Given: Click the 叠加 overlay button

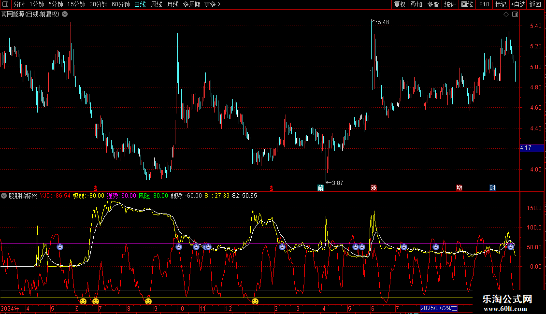Looking at the screenshot, I should tap(417, 4).
